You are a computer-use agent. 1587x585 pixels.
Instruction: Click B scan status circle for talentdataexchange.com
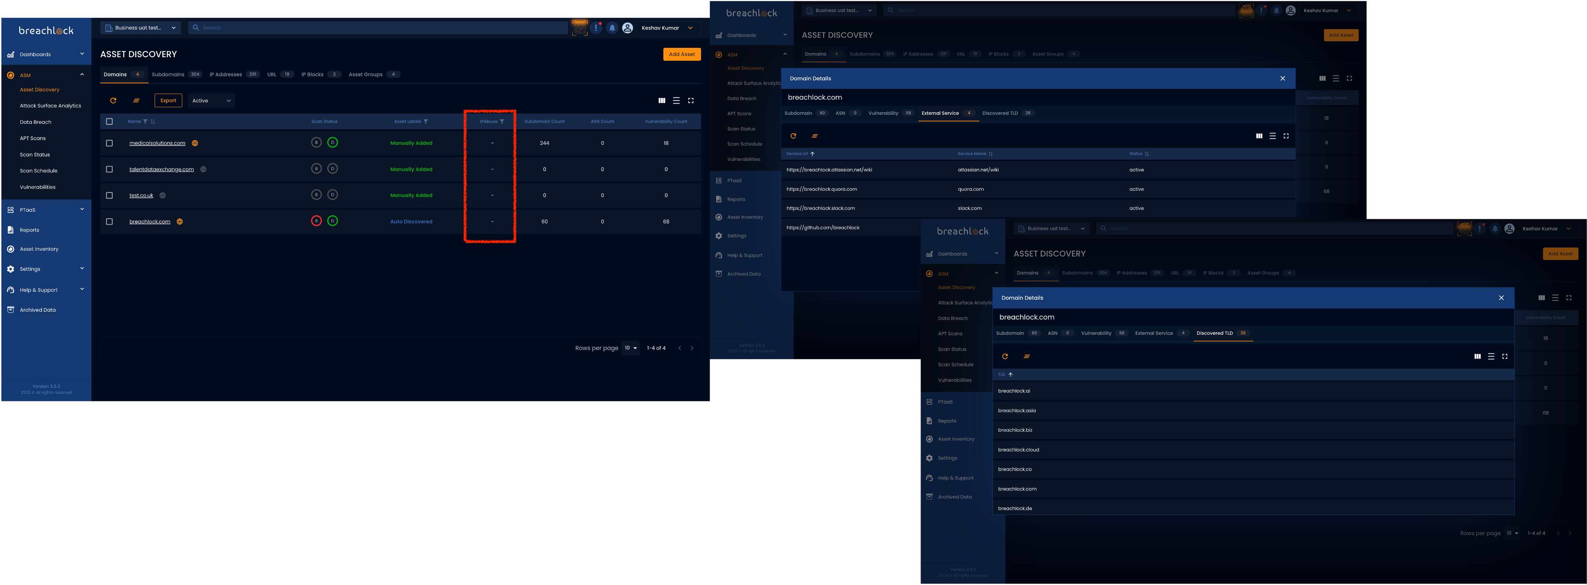(316, 168)
